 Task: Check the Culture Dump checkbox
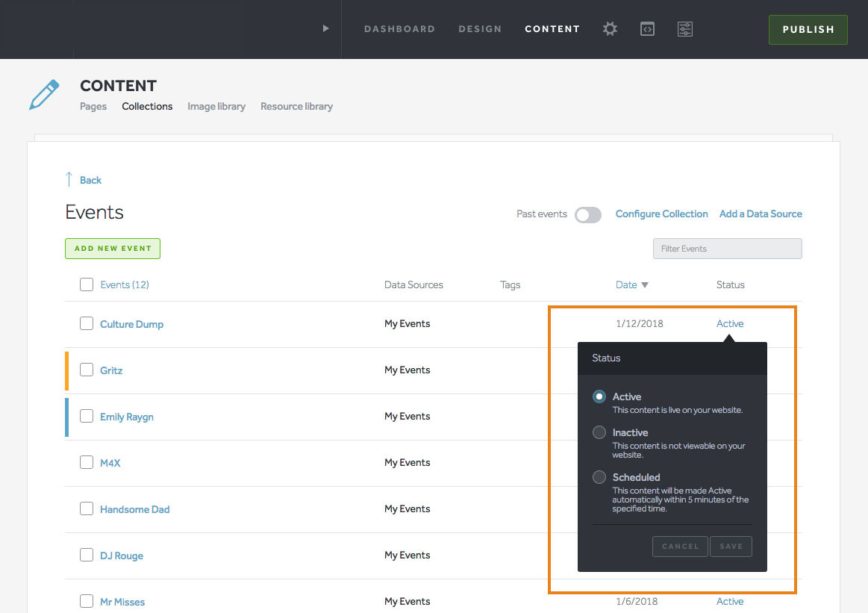coord(87,323)
